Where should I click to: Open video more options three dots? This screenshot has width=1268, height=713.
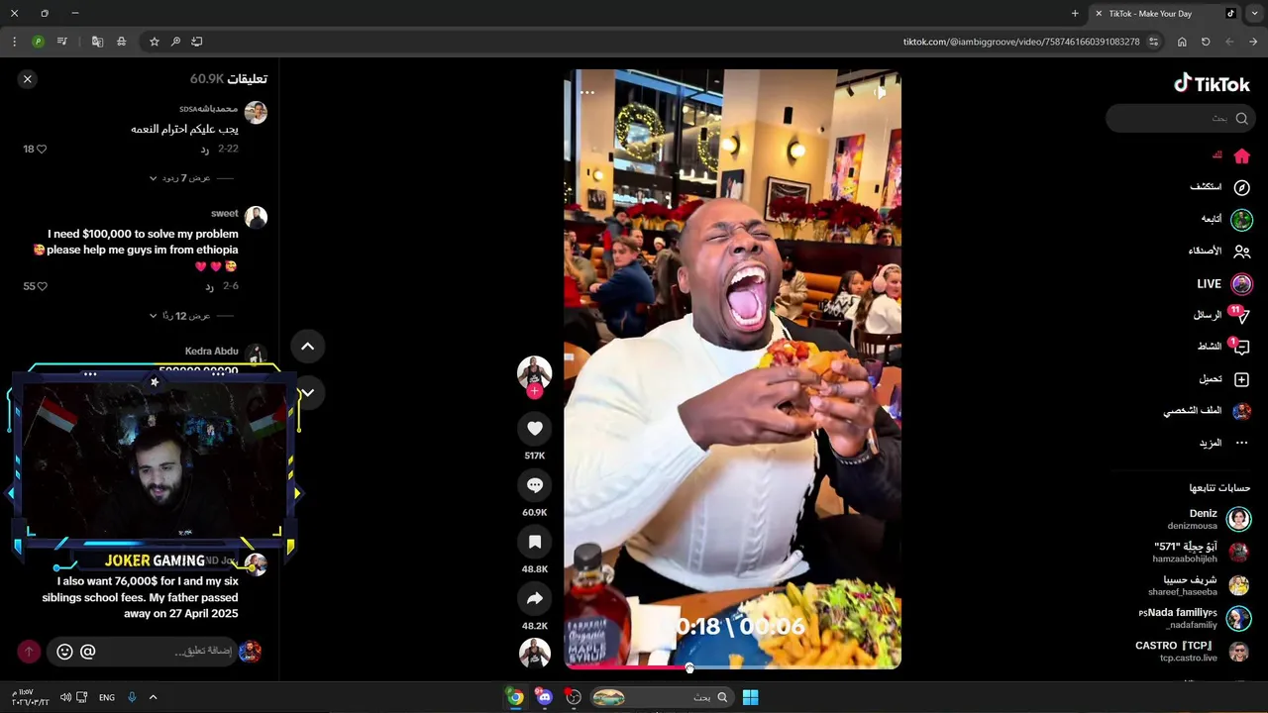(x=587, y=92)
